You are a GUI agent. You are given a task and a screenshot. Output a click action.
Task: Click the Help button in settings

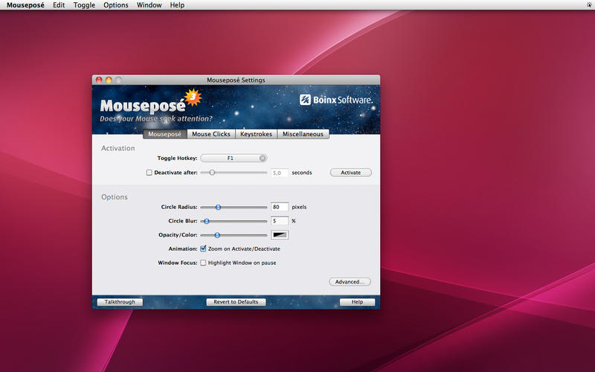coord(357,302)
